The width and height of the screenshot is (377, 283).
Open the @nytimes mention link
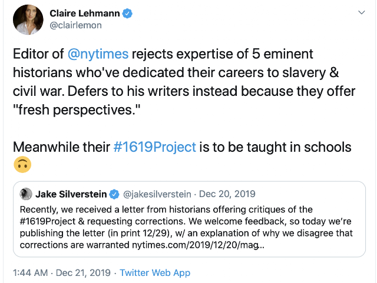(x=98, y=54)
